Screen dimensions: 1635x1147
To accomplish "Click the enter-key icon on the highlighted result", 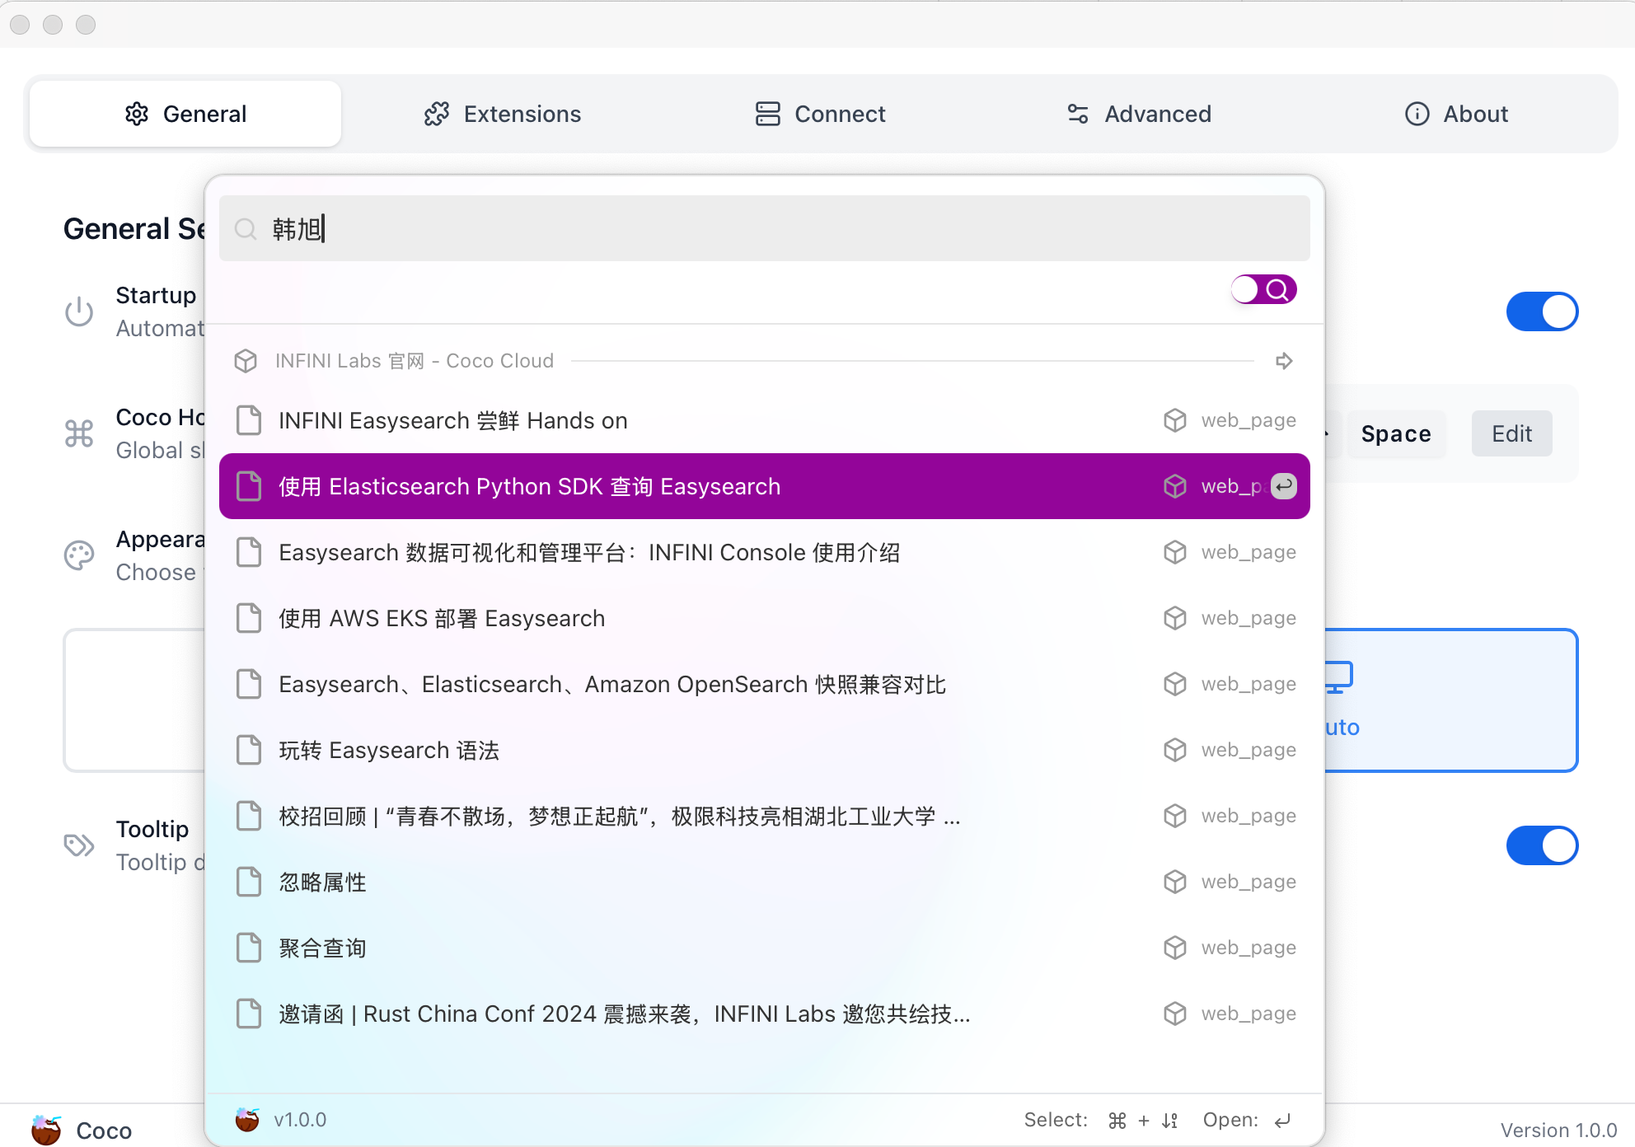I will [x=1283, y=486].
